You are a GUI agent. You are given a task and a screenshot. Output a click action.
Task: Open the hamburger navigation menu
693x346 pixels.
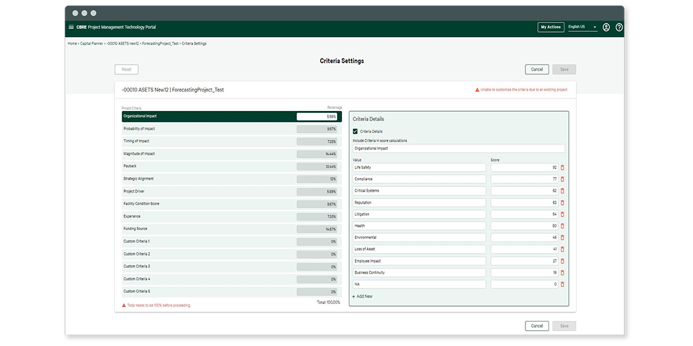click(71, 27)
